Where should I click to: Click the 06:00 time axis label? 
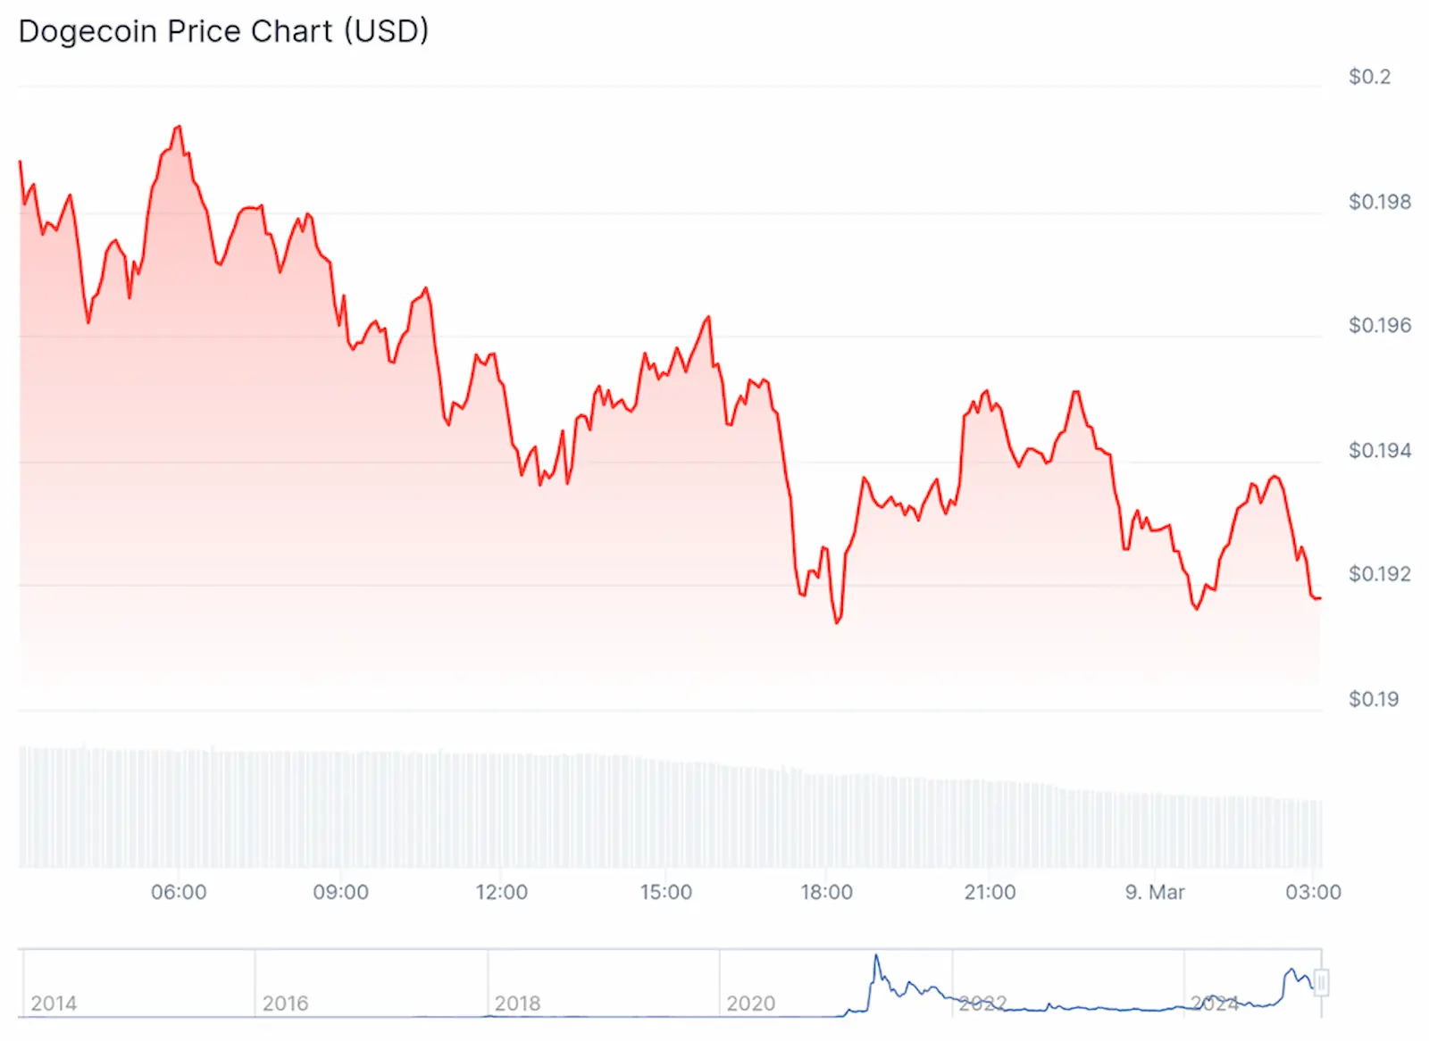(179, 892)
